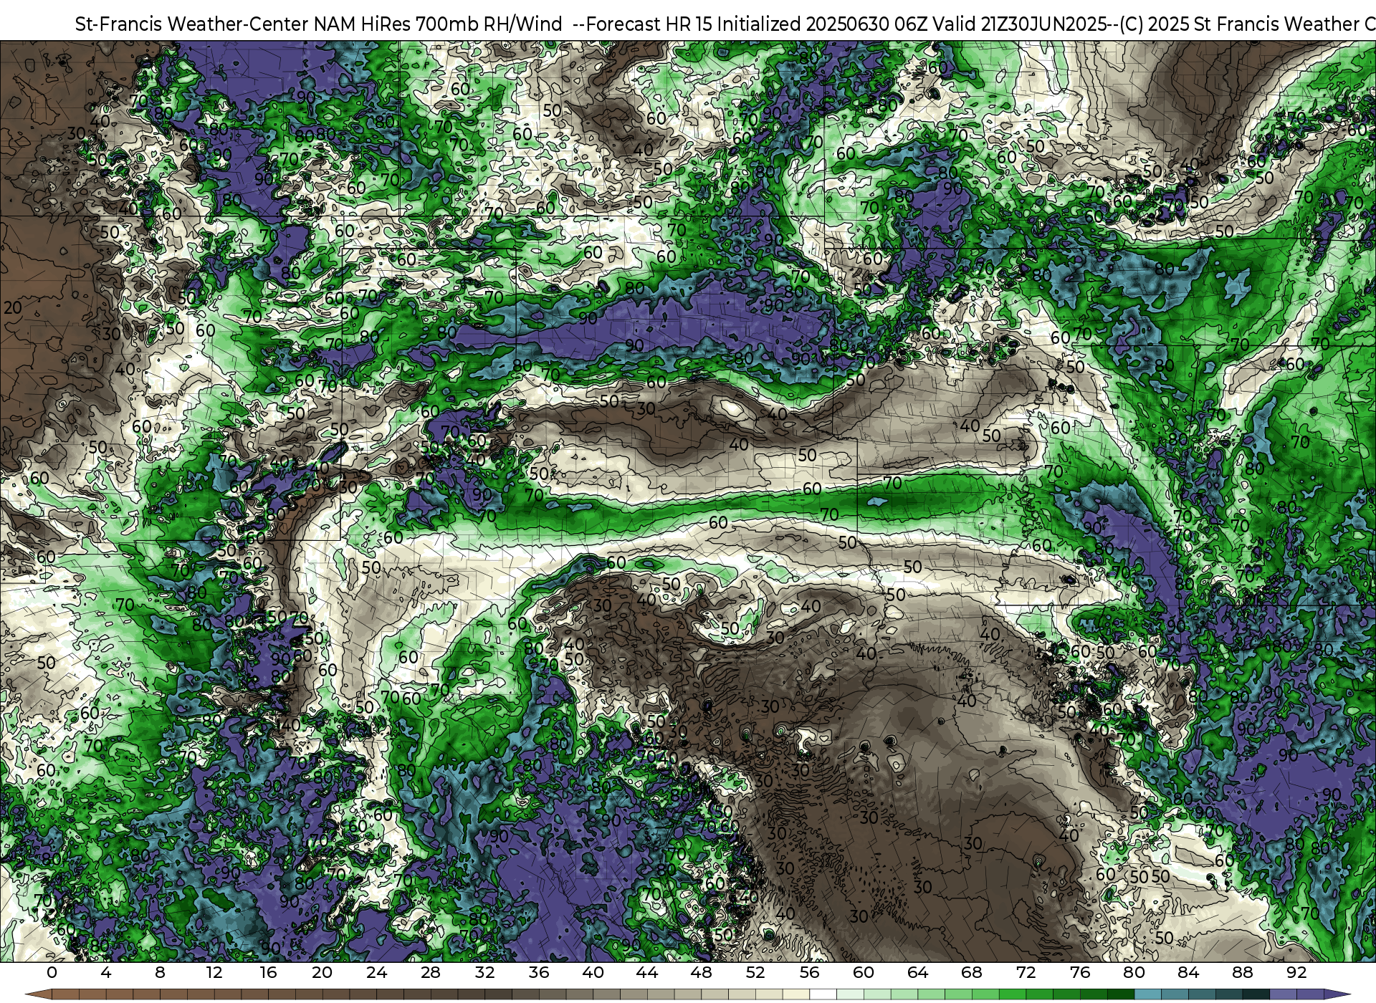Pick the white swatch below colorbar label 56

823,994
